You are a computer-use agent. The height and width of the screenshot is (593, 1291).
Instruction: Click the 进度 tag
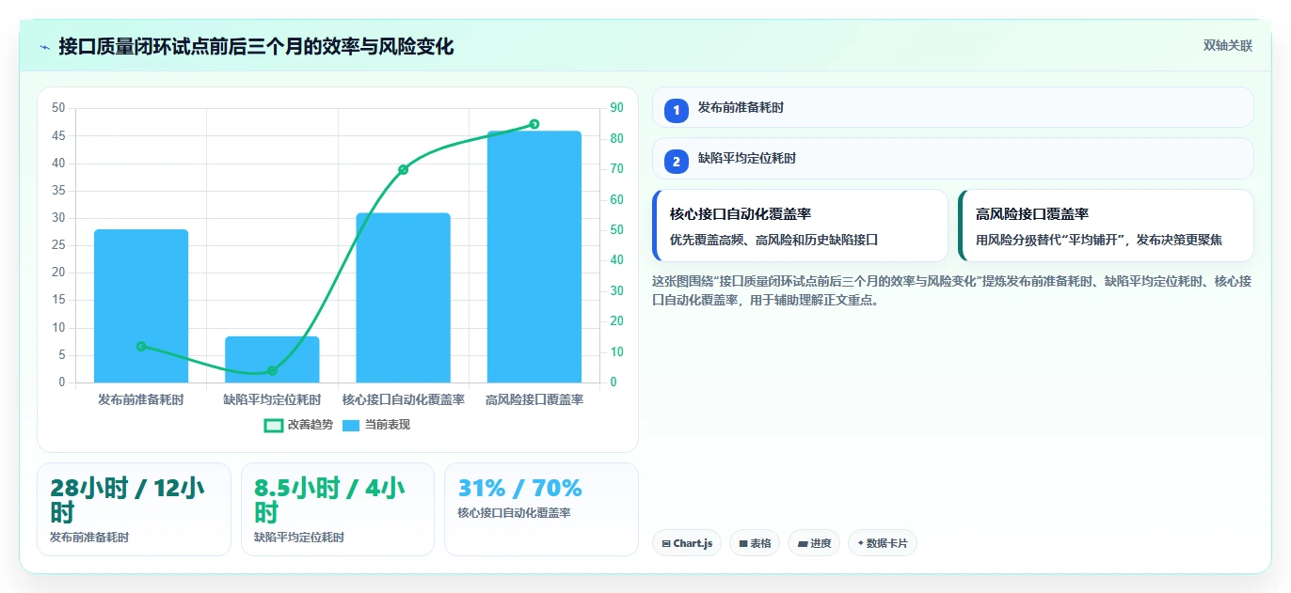(x=814, y=543)
